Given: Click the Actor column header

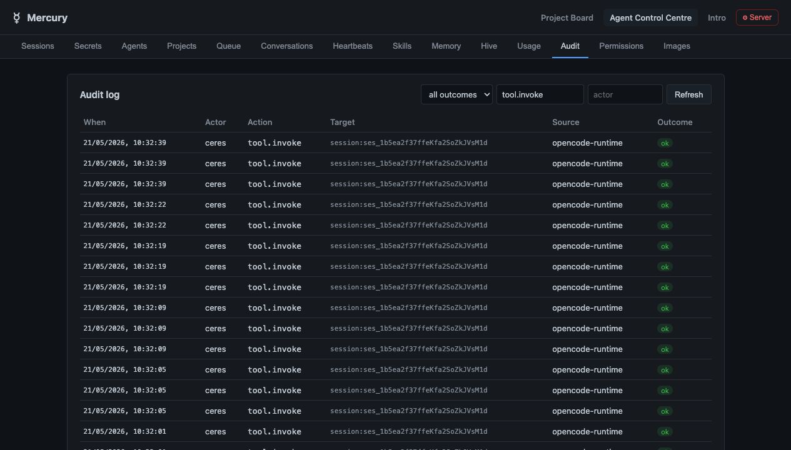Looking at the screenshot, I should tap(216, 122).
